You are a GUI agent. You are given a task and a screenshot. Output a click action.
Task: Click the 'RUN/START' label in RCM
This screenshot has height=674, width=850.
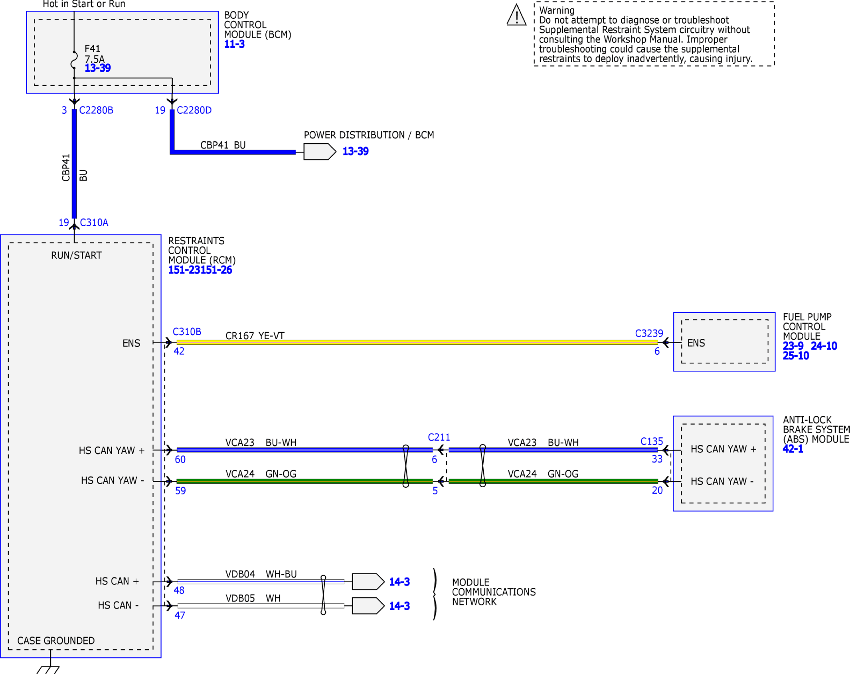tap(76, 255)
